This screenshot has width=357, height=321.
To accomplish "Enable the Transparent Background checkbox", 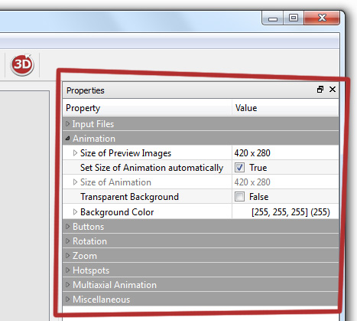I will pos(239,197).
